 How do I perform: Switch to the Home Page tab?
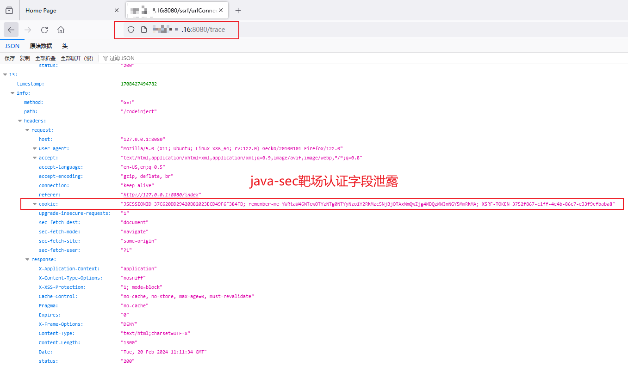[71, 10]
